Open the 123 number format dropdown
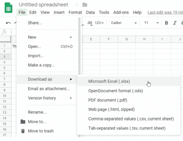 pyautogui.click(x=99, y=23)
